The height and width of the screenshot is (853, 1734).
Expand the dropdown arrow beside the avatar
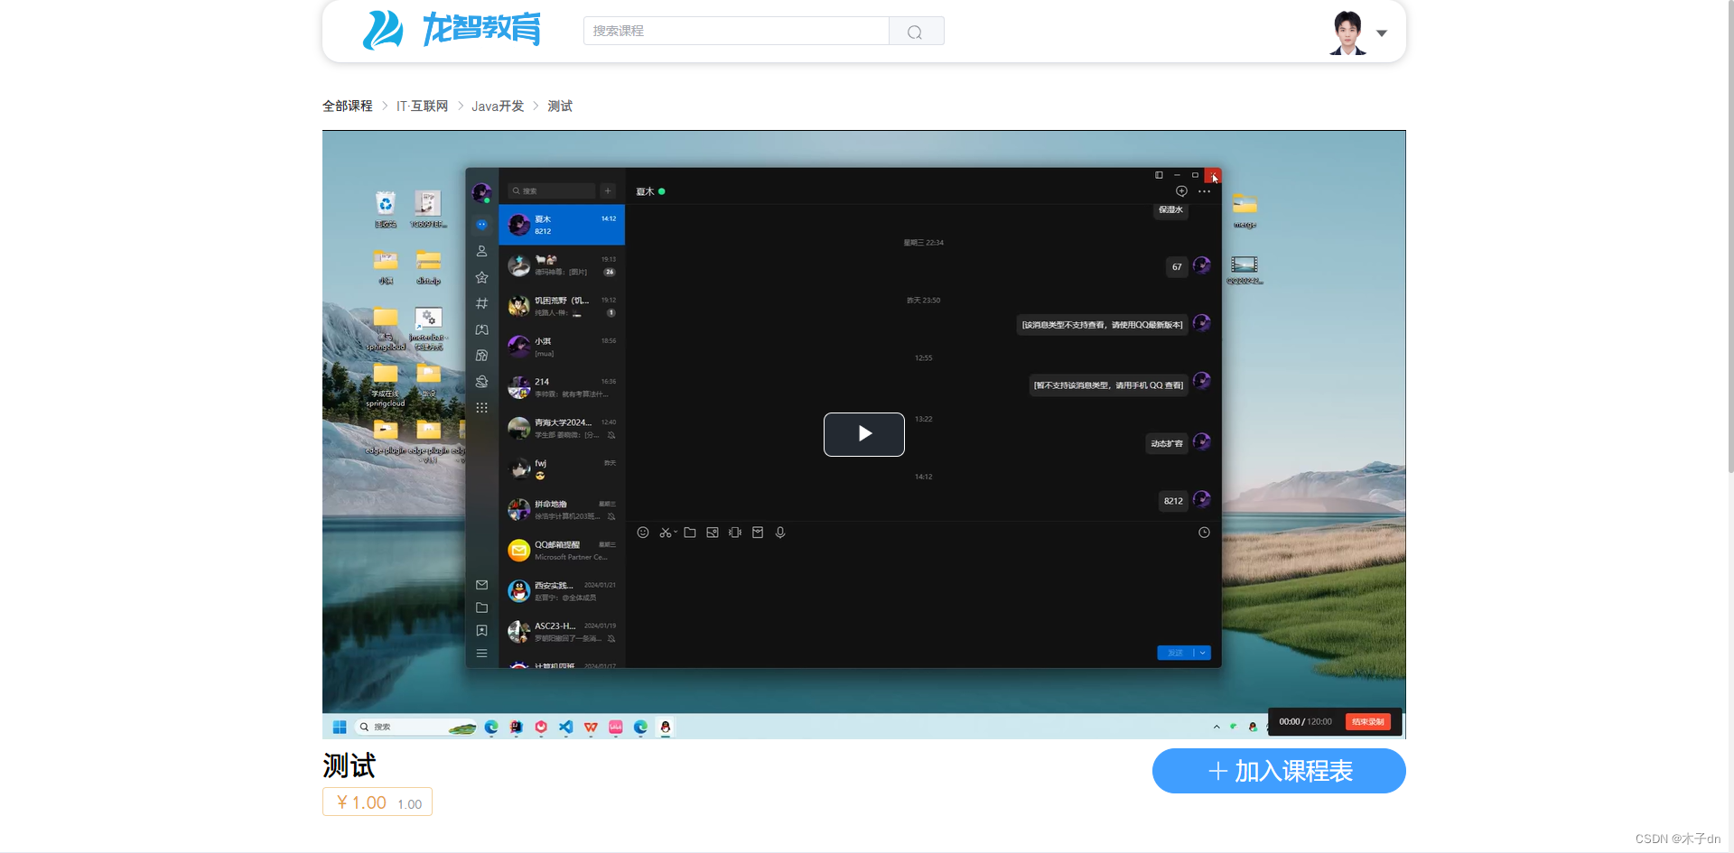tap(1382, 33)
